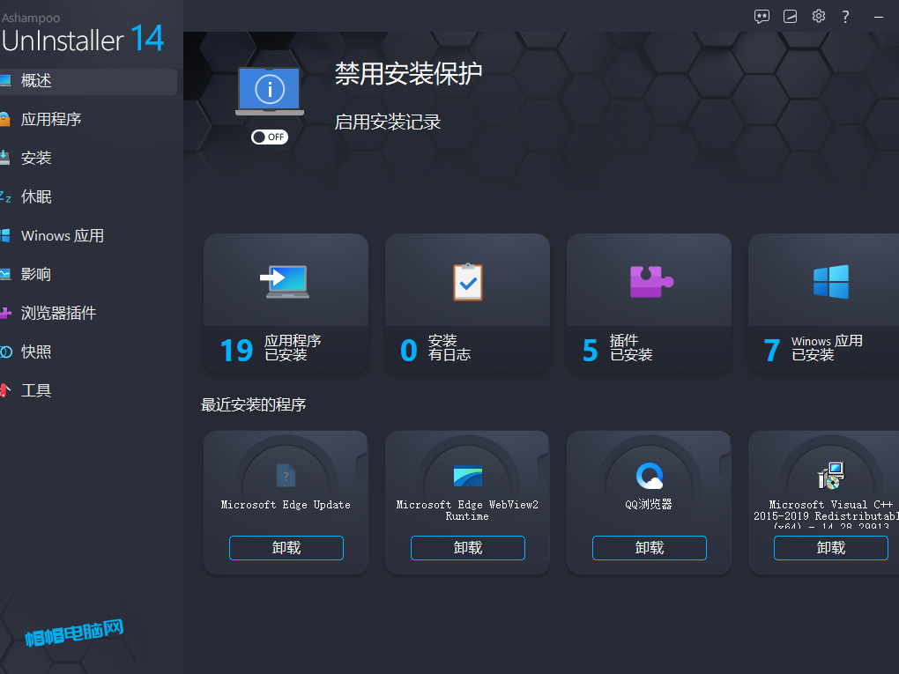Click the Windows logo on Winows 应用 card
Screen dimensions: 899x674
(x=830, y=280)
